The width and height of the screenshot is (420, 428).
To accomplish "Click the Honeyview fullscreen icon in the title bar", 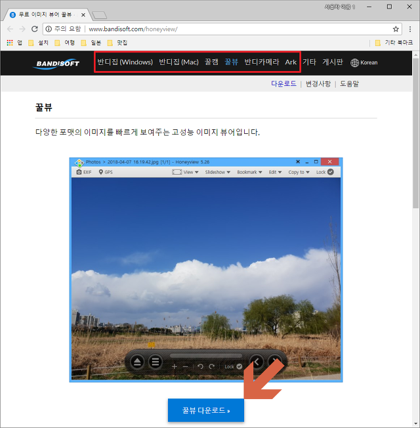I will click(x=298, y=162).
